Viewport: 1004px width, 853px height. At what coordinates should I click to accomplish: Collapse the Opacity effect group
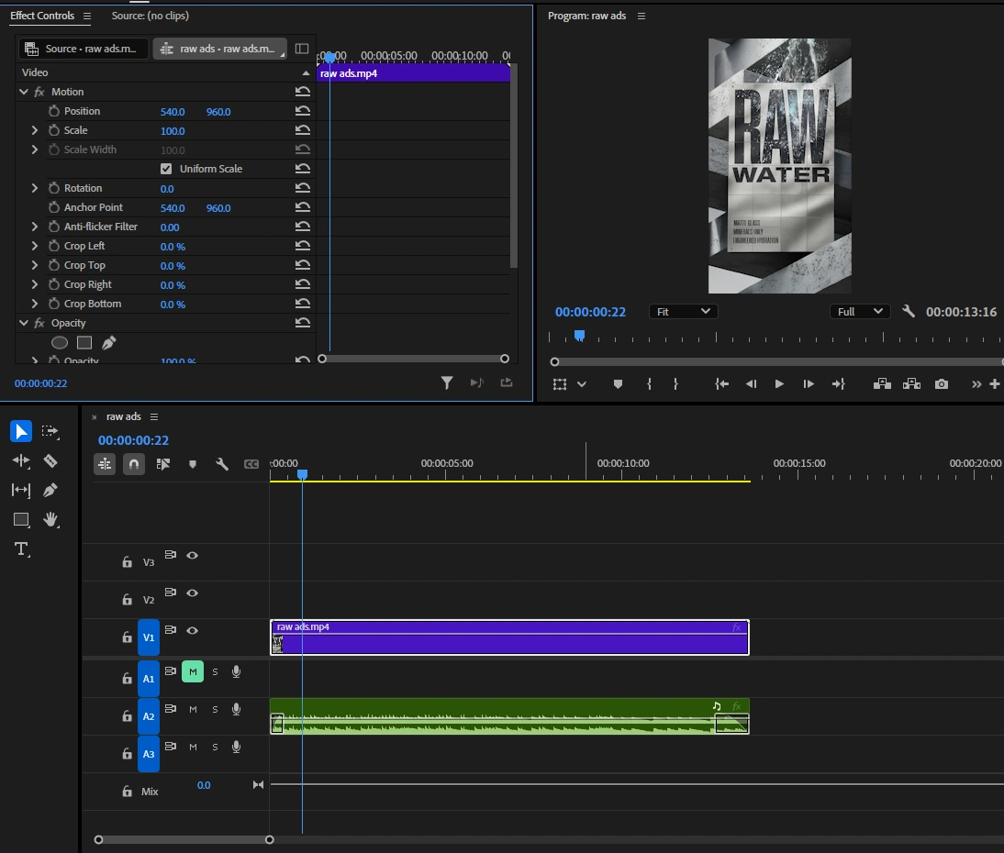[24, 323]
